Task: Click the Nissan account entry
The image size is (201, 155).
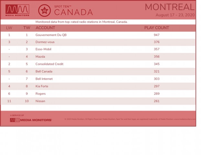Action: pos(40,101)
